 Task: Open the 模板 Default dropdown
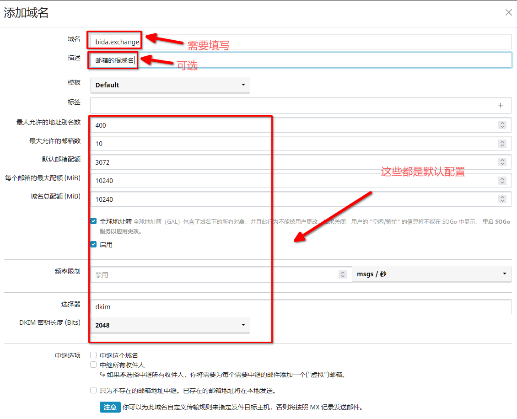pos(170,85)
